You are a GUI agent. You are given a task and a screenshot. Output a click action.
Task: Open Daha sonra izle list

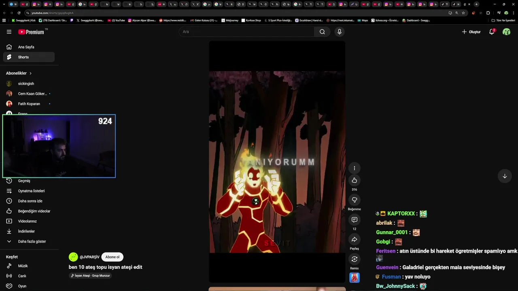click(x=29, y=201)
